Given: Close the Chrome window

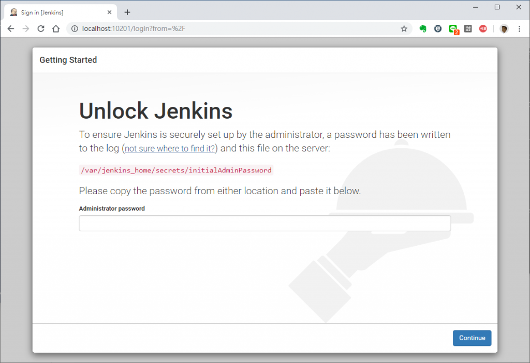Looking at the screenshot, I should coord(519,7).
